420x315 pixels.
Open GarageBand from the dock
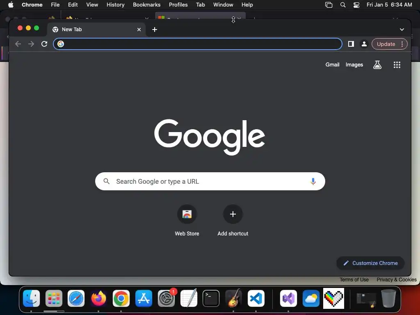pos(233,298)
